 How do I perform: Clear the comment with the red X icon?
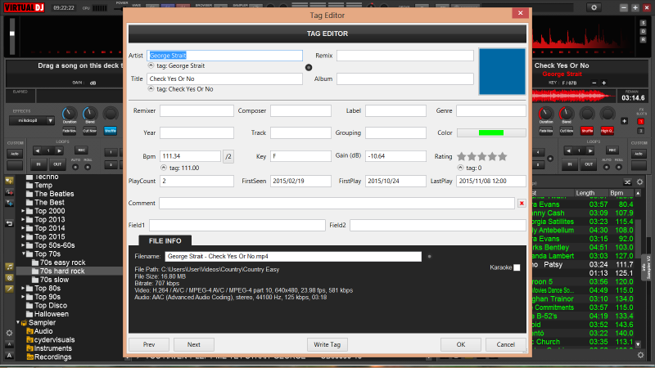click(522, 203)
